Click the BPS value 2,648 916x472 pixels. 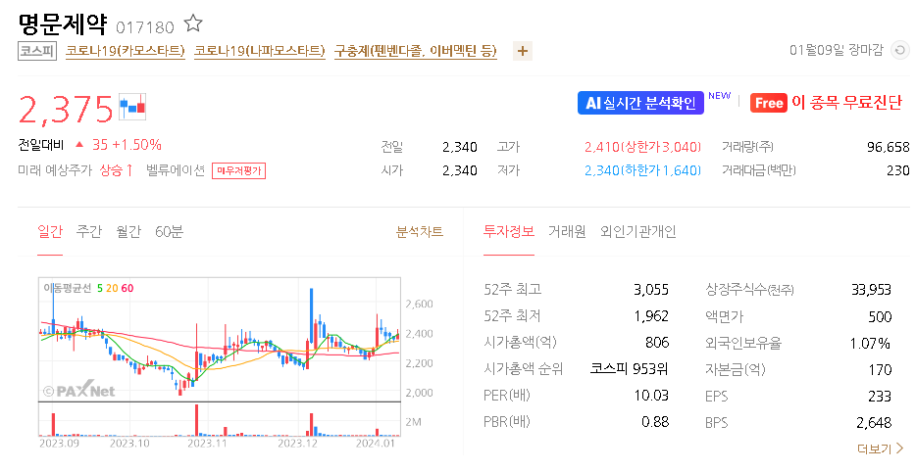[x=874, y=422]
